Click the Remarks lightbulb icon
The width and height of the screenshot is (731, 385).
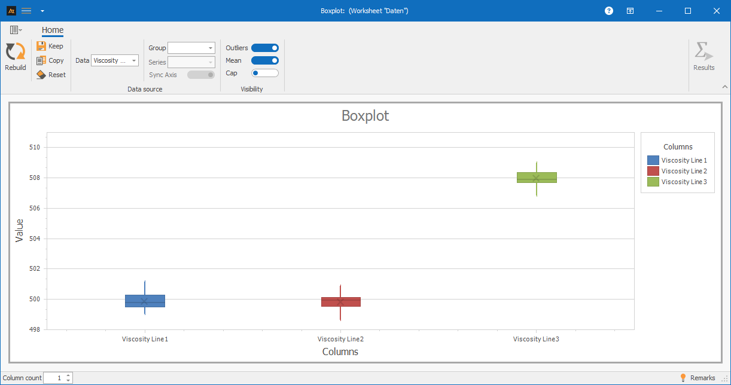[x=683, y=378]
